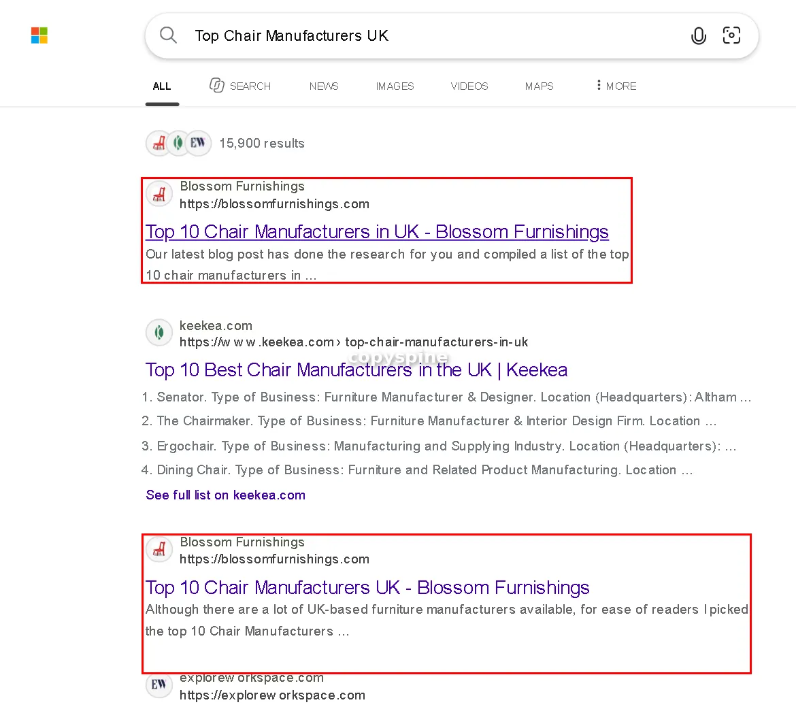
Task: Click the three-dot More icon
Action: [x=599, y=85]
